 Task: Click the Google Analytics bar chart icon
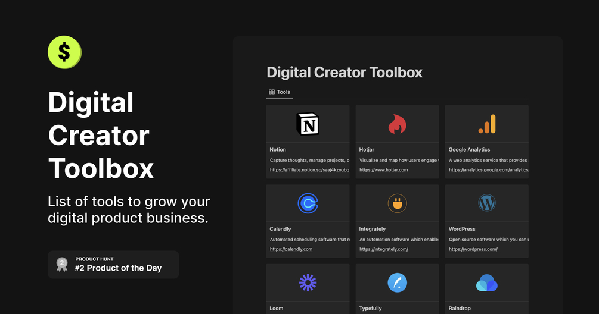tap(487, 124)
